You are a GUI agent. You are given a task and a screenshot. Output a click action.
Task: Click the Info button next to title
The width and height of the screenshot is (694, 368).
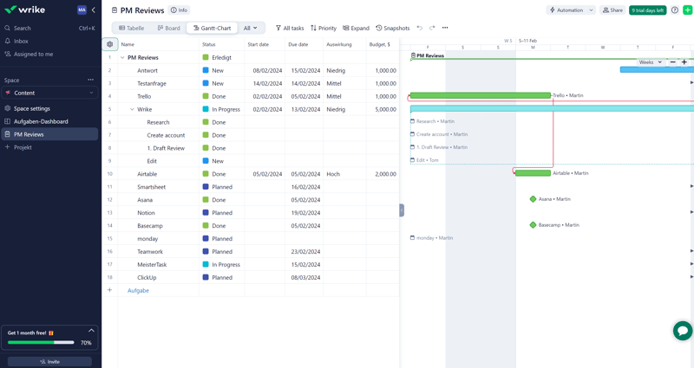(x=180, y=10)
